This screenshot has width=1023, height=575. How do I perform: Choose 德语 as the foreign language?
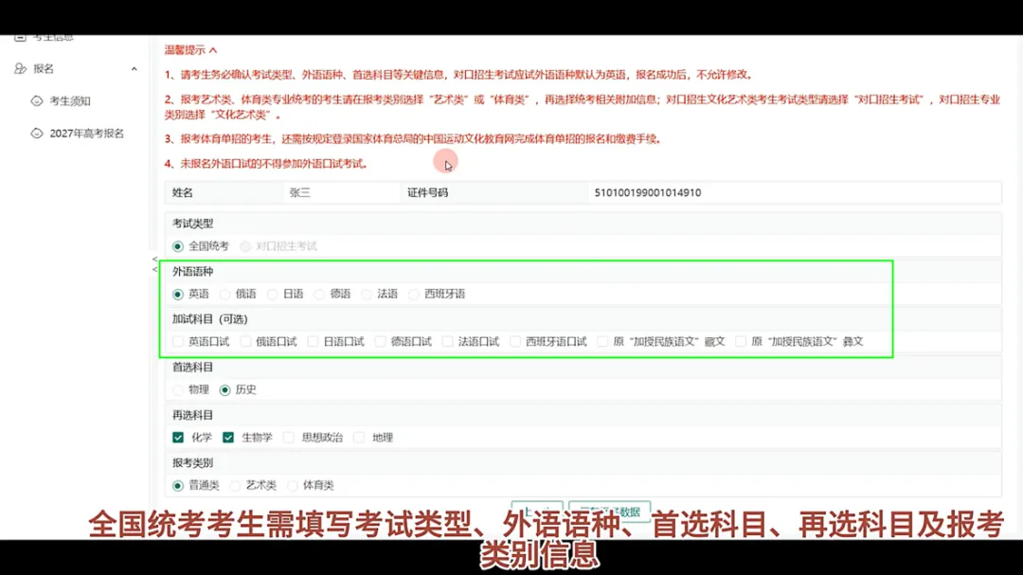[x=319, y=295]
